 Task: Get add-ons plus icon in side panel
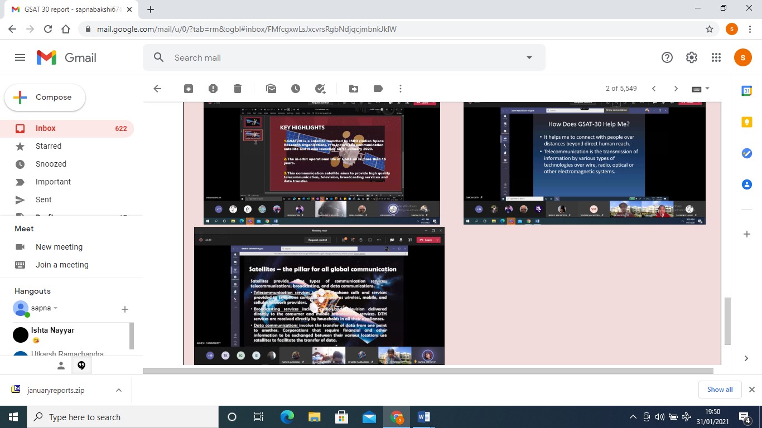747,235
